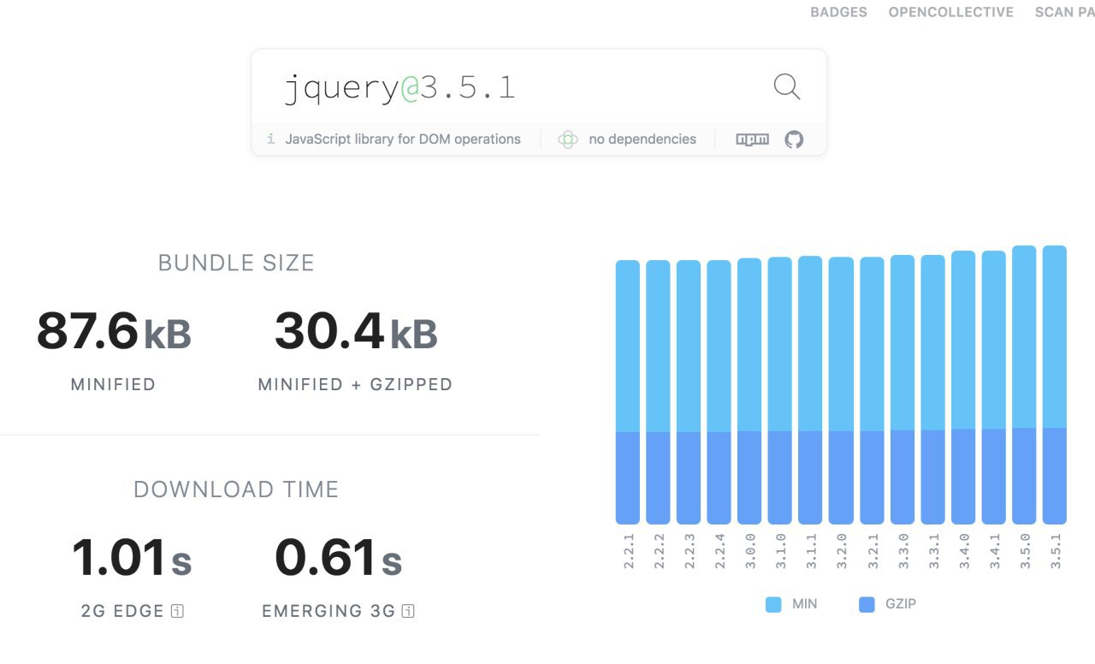
Task: Click the GZIP legend color swatch
Action: (x=867, y=605)
